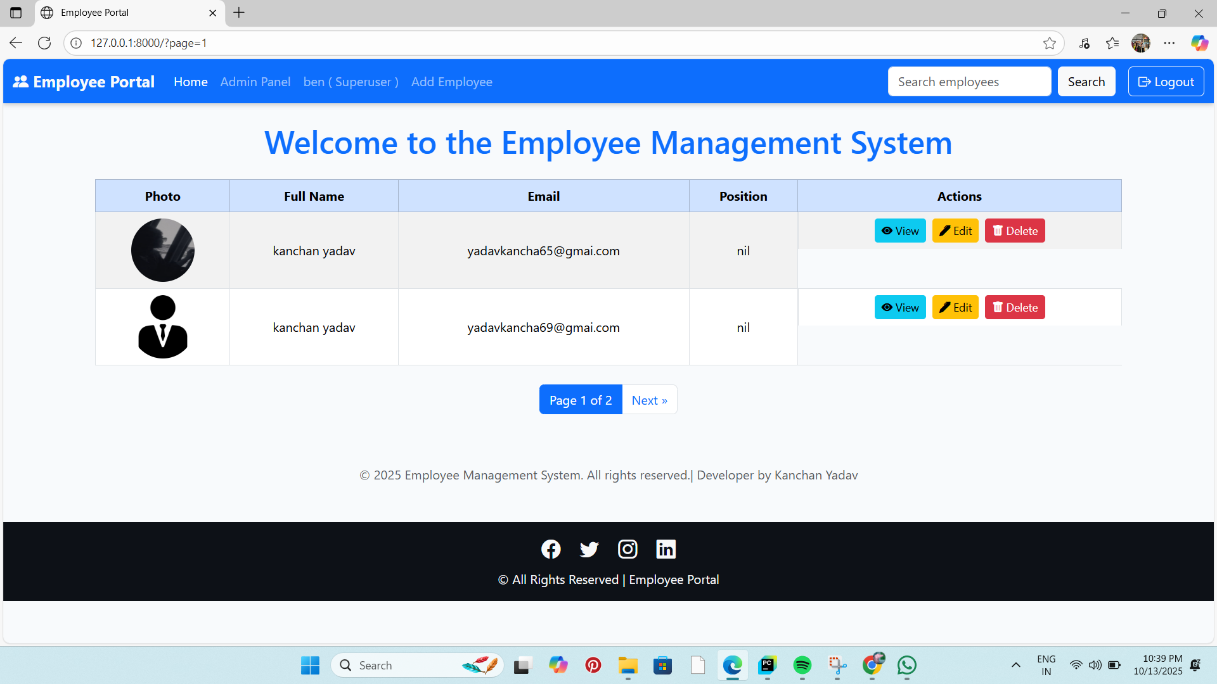Click the trash Delete icon on first row
The image size is (1217, 684).
point(998,231)
